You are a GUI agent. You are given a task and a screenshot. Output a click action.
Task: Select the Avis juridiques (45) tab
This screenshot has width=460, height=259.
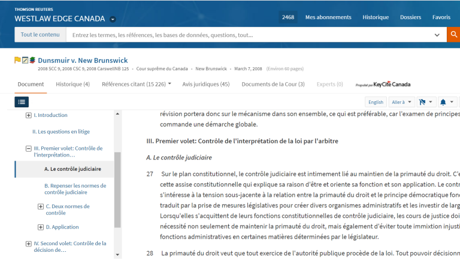click(206, 85)
